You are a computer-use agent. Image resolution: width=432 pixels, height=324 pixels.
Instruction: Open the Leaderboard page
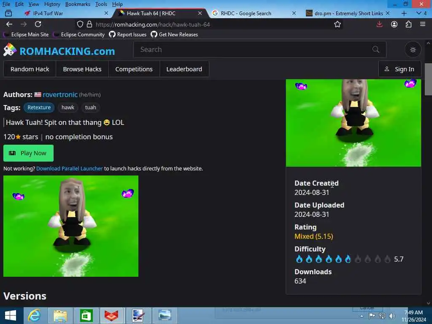[184, 69]
